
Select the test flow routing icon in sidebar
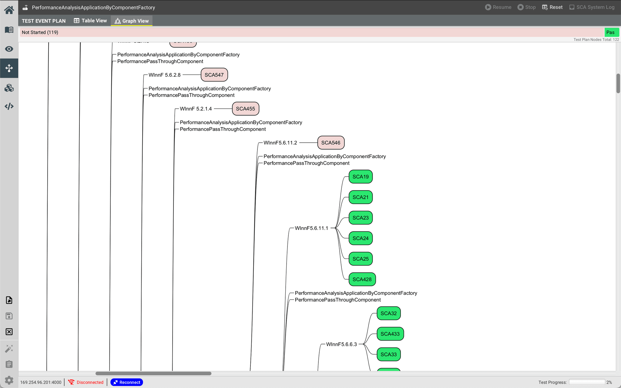click(9, 68)
